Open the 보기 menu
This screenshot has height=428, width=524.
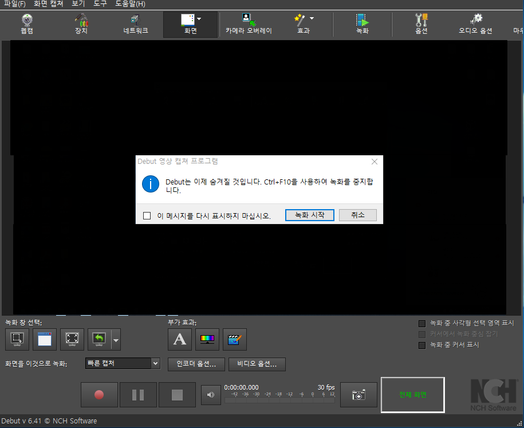[x=78, y=4]
